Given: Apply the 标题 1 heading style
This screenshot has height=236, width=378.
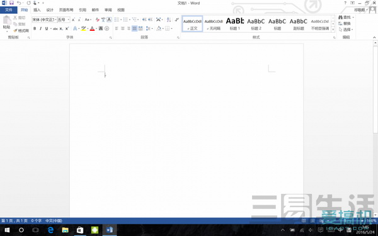Looking at the screenshot, I should [x=235, y=24].
